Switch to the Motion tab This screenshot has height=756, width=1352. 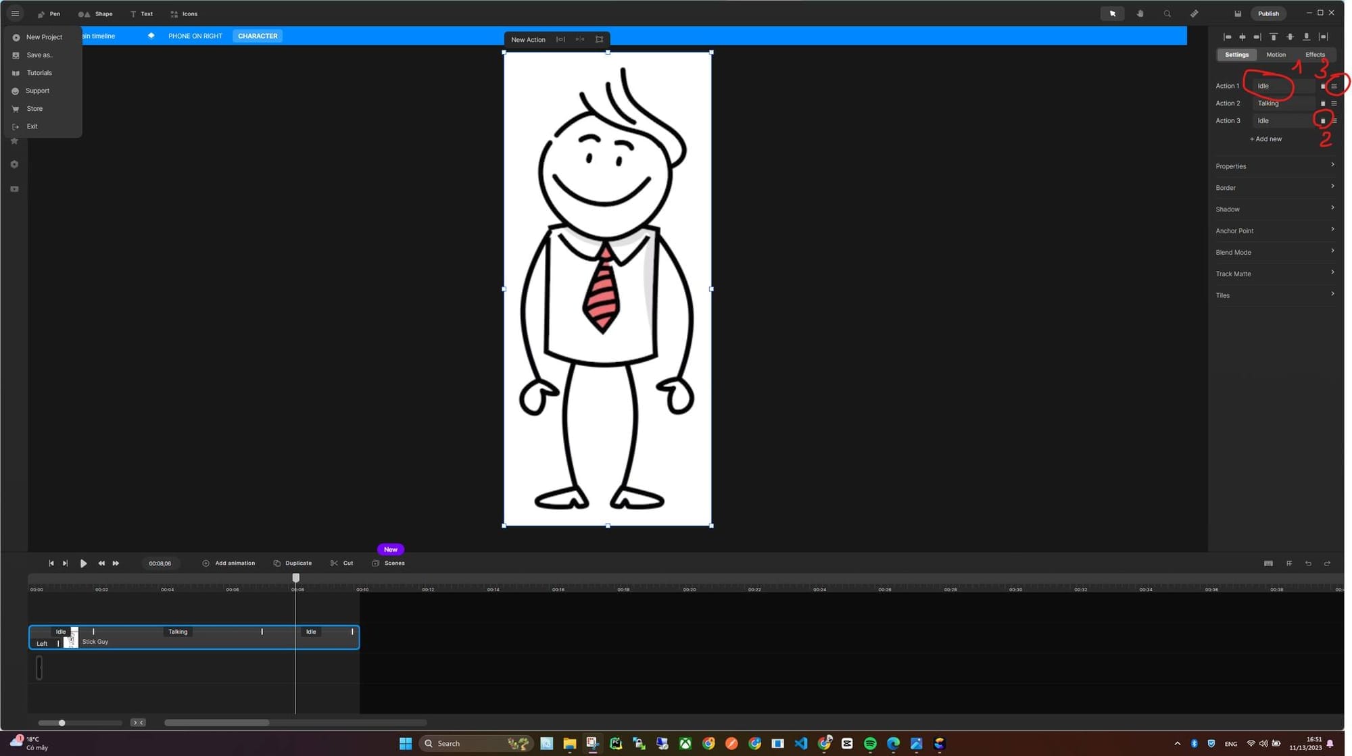(x=1276, y=55)
